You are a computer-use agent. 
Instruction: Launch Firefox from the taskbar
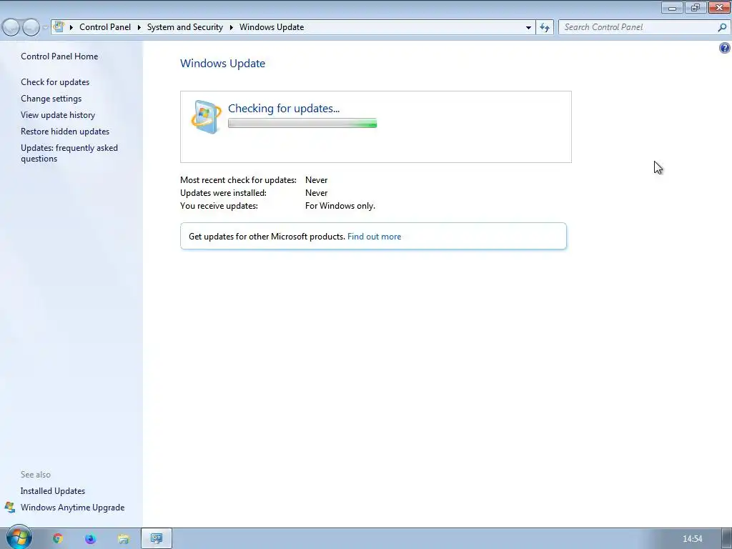click(x=90, y=539)
